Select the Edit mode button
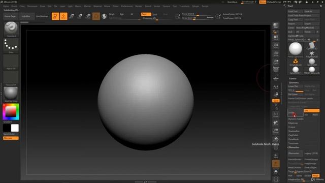 [55, 16]
